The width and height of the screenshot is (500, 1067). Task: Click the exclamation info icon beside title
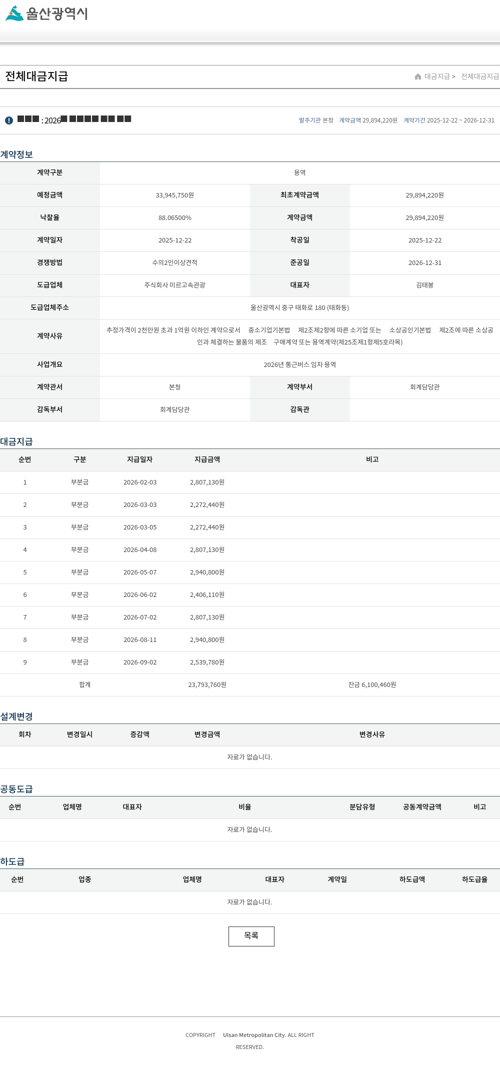9,120
